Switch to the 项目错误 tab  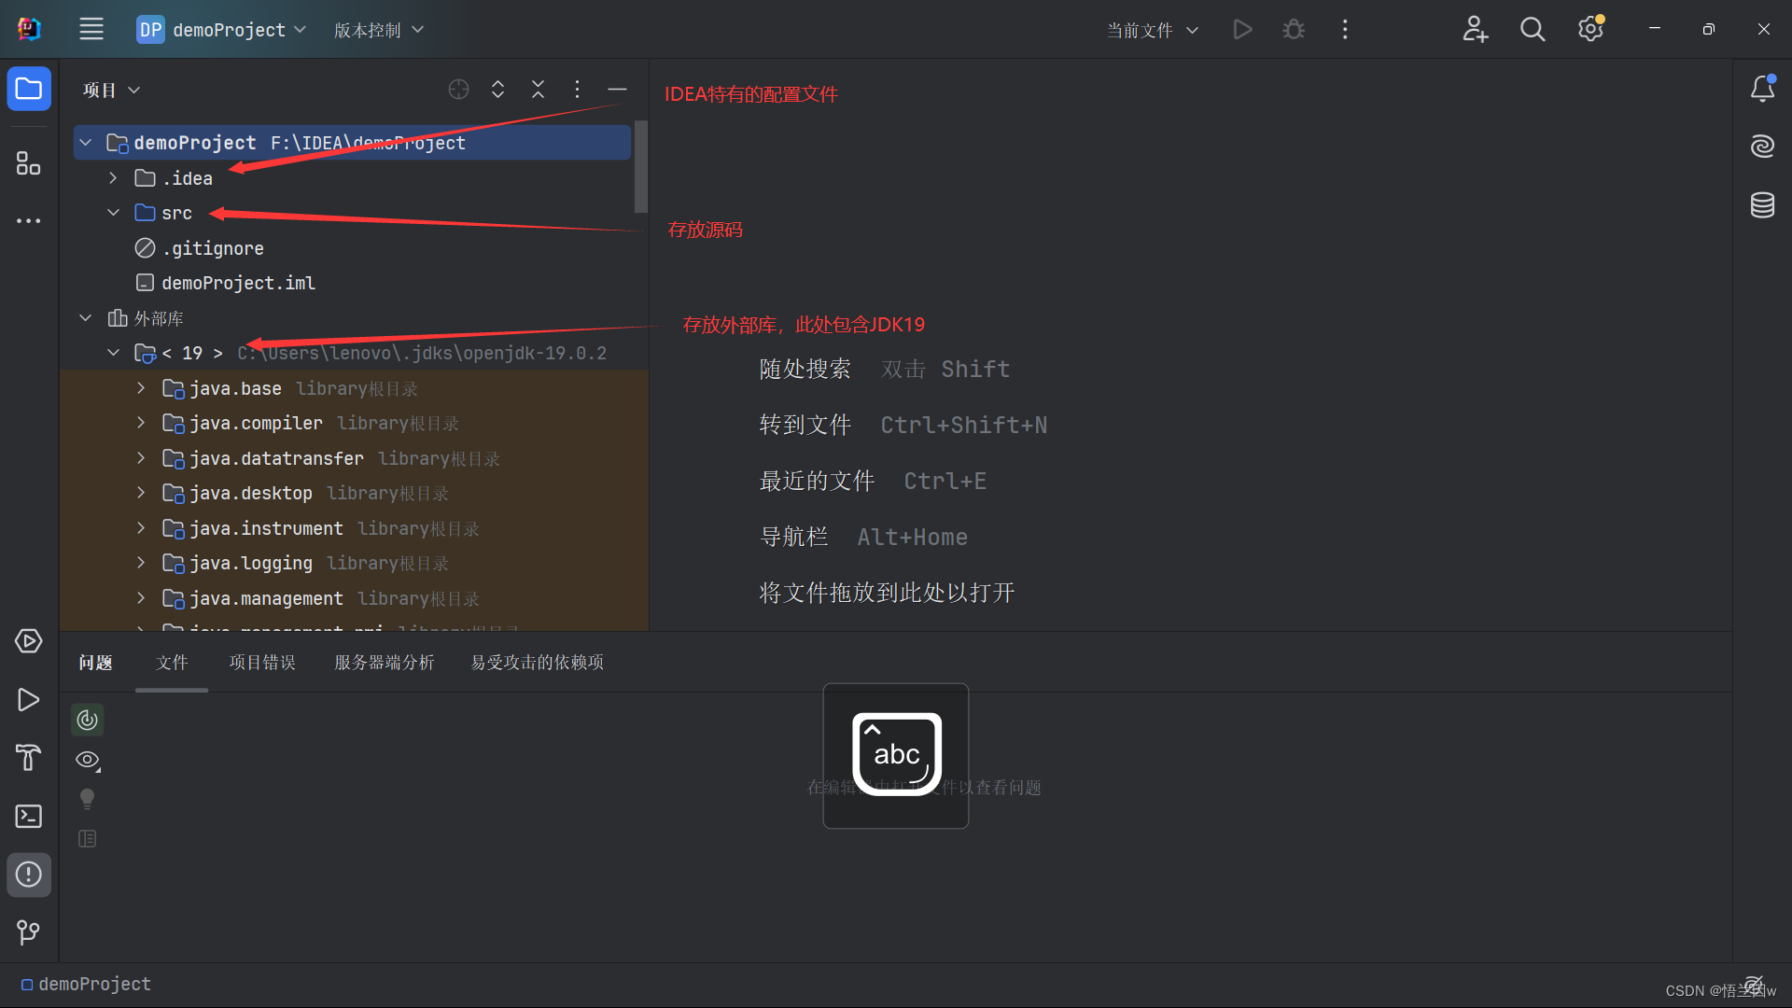pos(262,662)
